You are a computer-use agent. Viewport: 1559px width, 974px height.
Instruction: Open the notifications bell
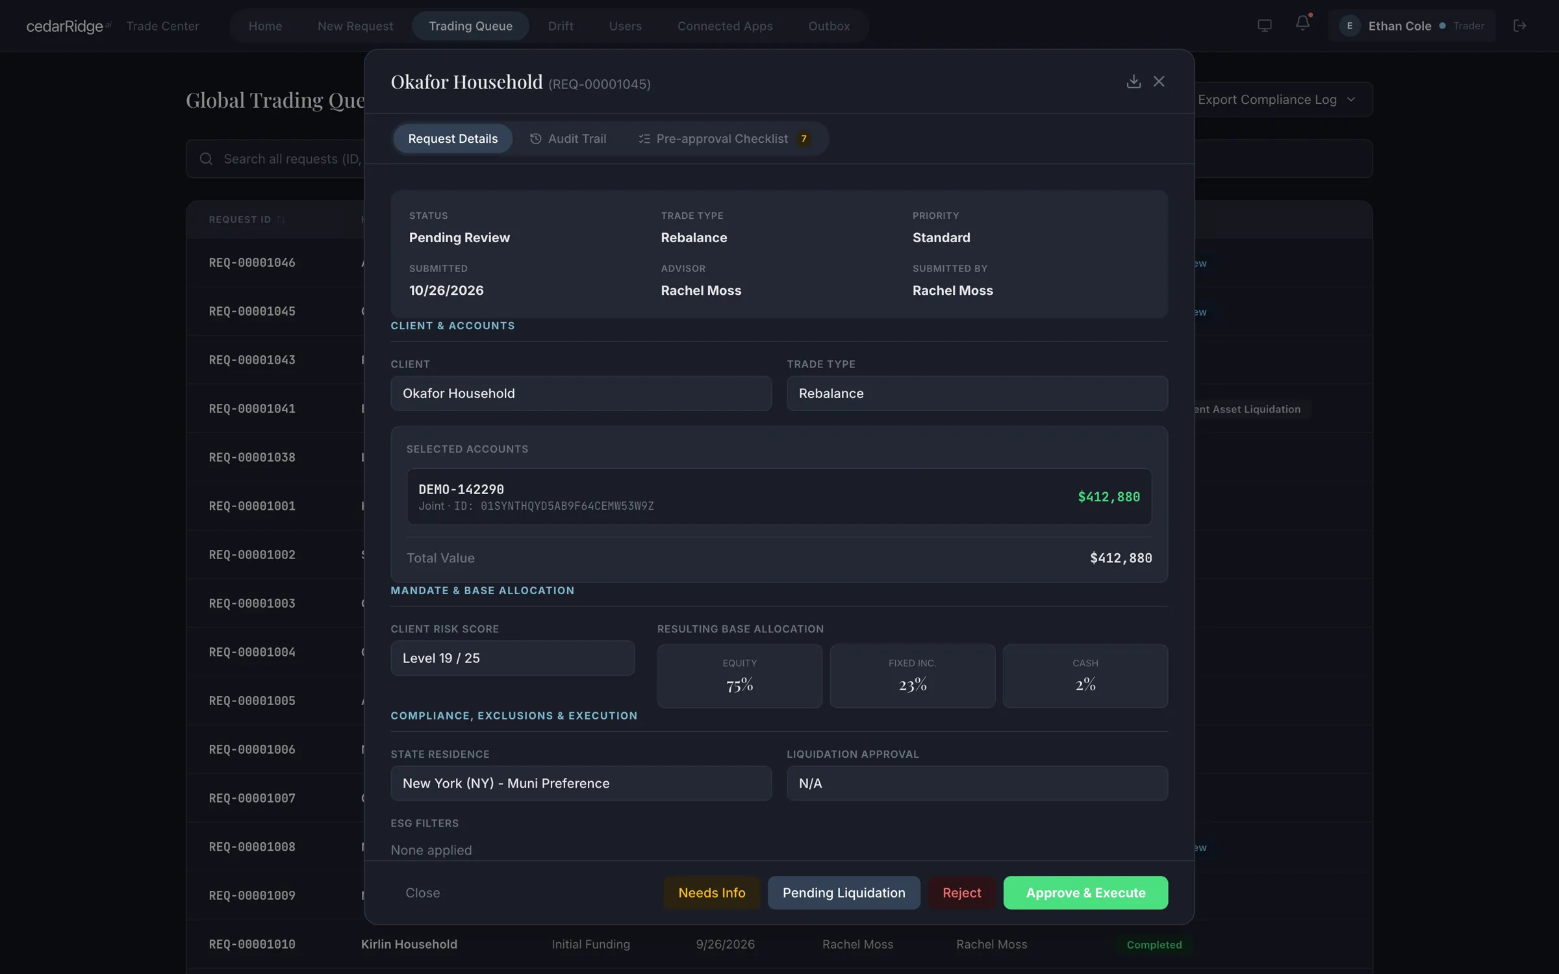(x=1302, y=24)
